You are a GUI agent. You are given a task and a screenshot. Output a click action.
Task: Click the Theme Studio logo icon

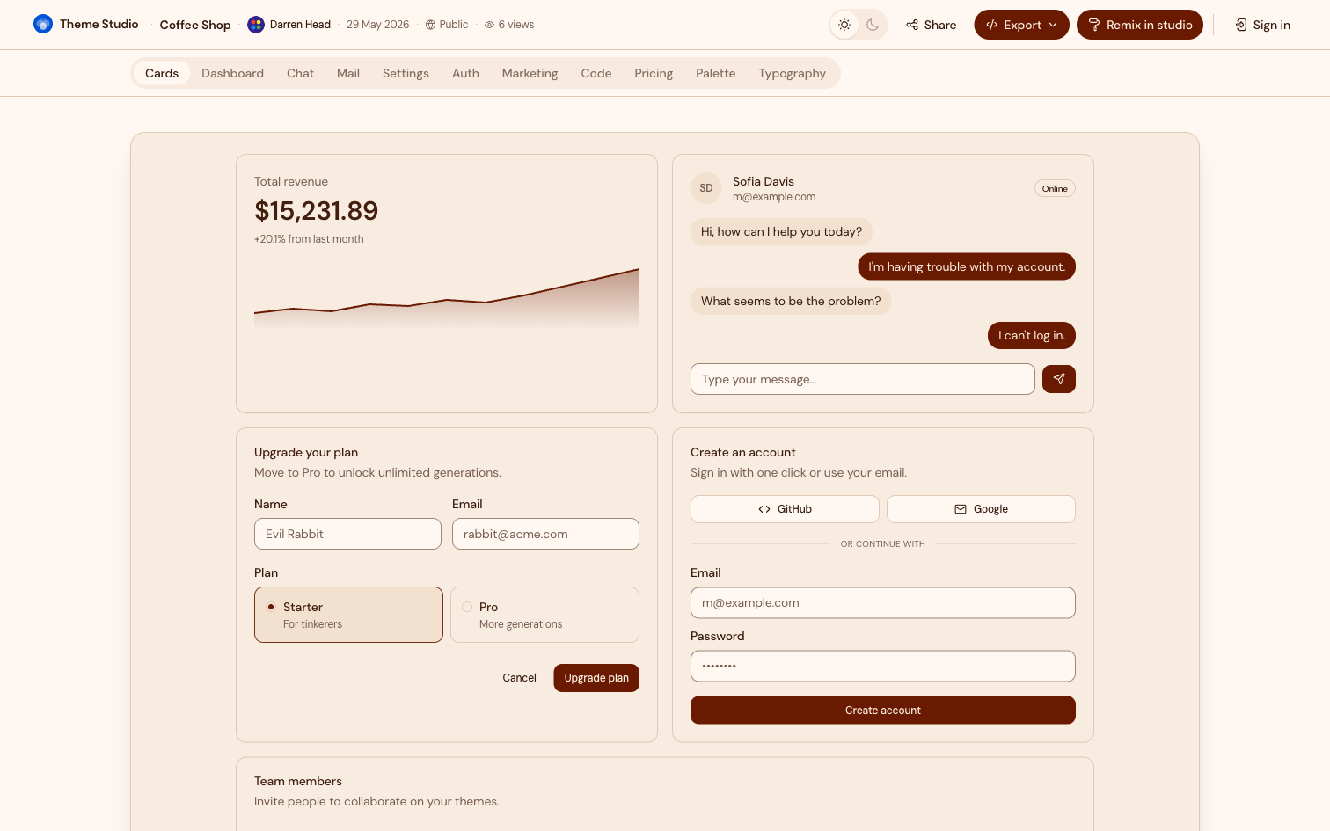tap(43, 25)
